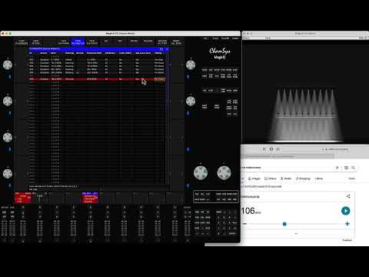This screenshot has height=277, width=369.
Task: Clear the browser search box text
Action: (x=337, y=168)
